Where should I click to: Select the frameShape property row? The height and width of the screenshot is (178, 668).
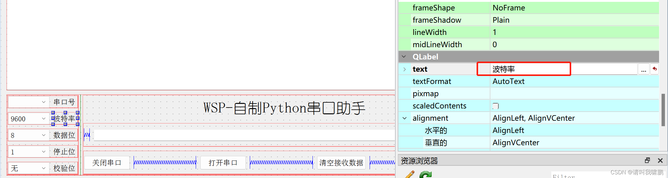point(529,8)
